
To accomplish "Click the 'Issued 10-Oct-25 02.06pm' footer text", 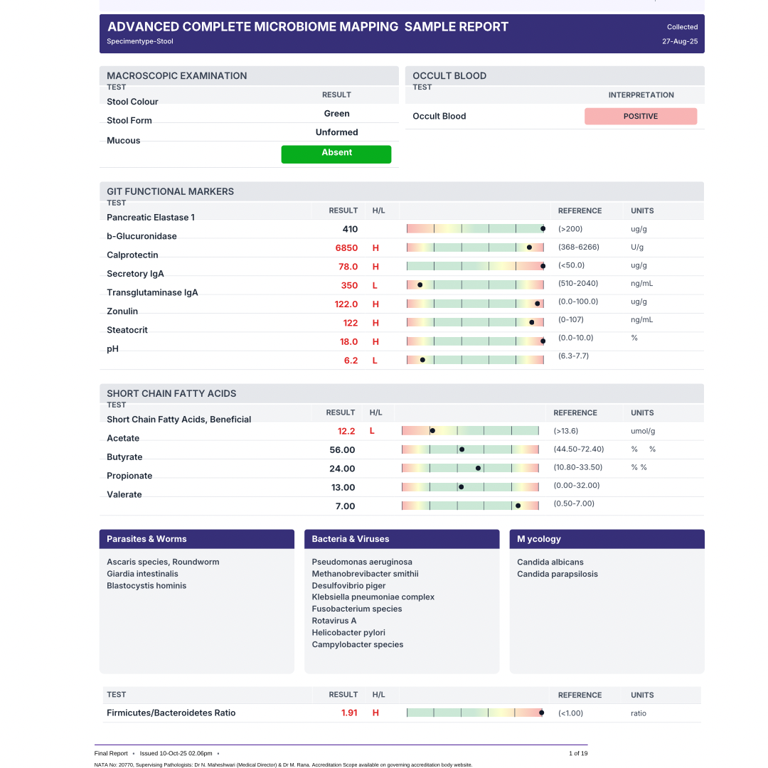I will coord(176,753).
